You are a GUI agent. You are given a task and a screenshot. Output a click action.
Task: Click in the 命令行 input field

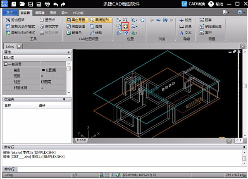(131, 169)
